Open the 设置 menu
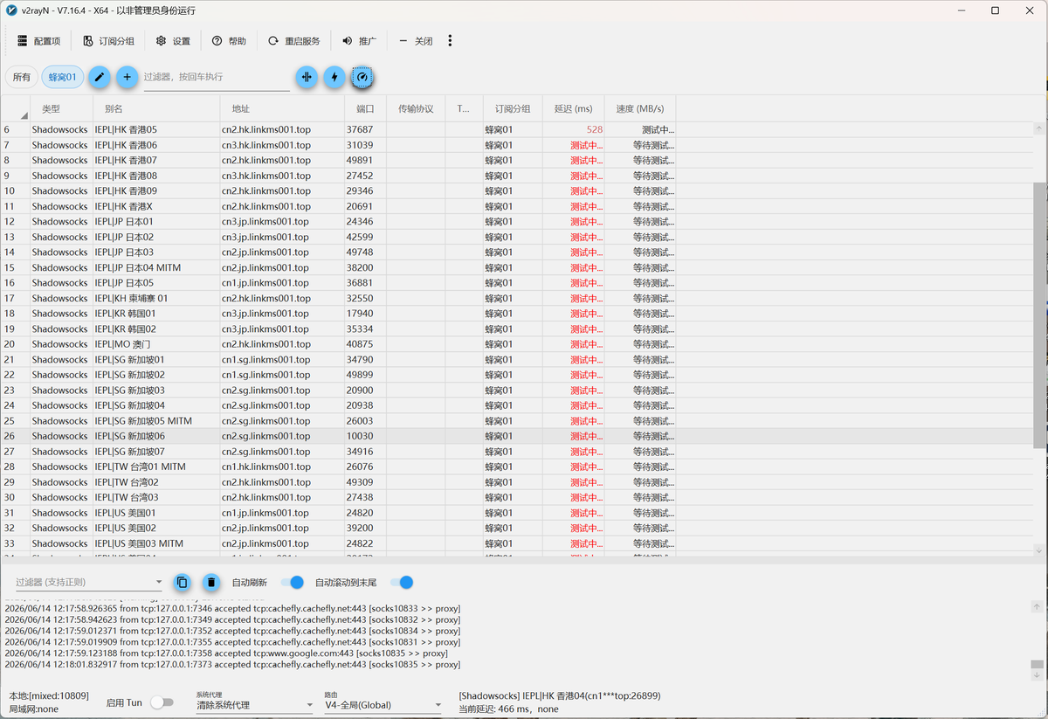 [173, 41]
